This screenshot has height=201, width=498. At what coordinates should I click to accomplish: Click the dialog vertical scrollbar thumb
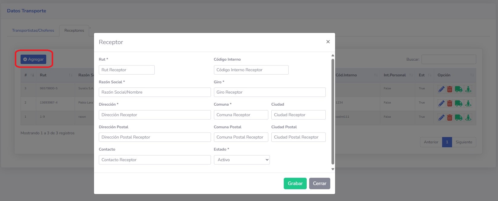(x=333, y=112)
